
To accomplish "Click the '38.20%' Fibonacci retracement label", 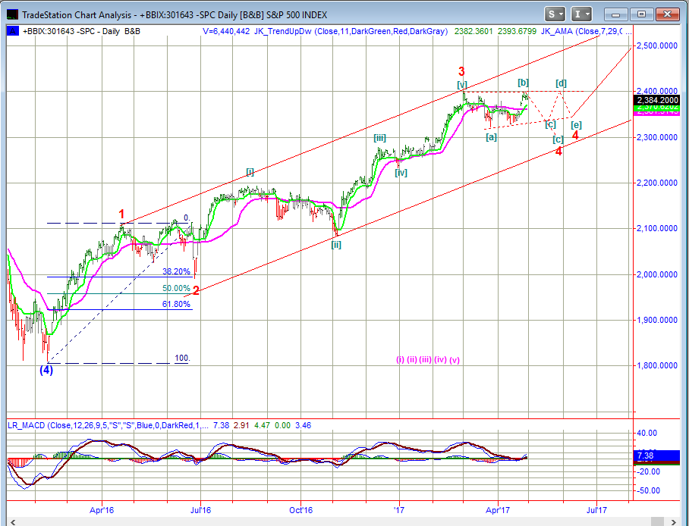I will (176, 271).
